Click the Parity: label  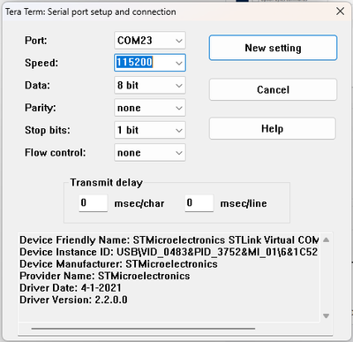point(41,108)
